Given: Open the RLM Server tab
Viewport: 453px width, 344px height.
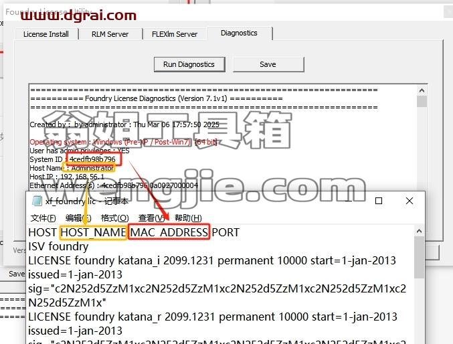Looking at the screenshot, I should tap(110, 34).
